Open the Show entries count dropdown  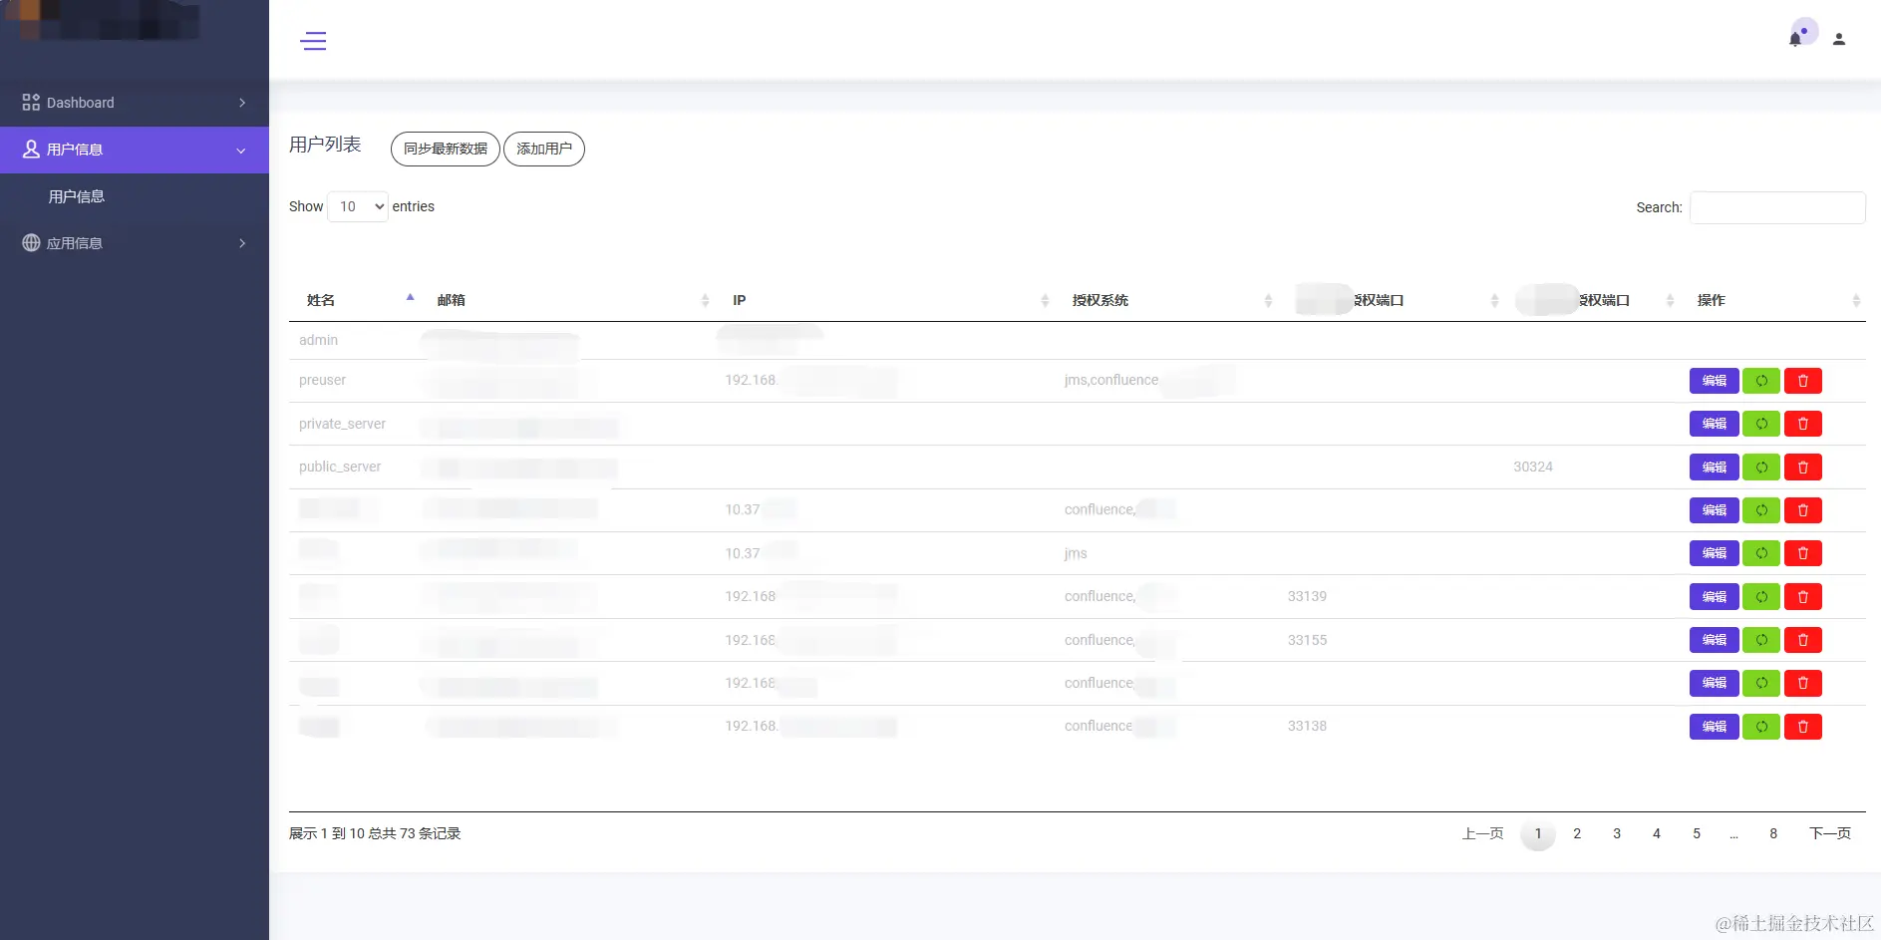358,206
